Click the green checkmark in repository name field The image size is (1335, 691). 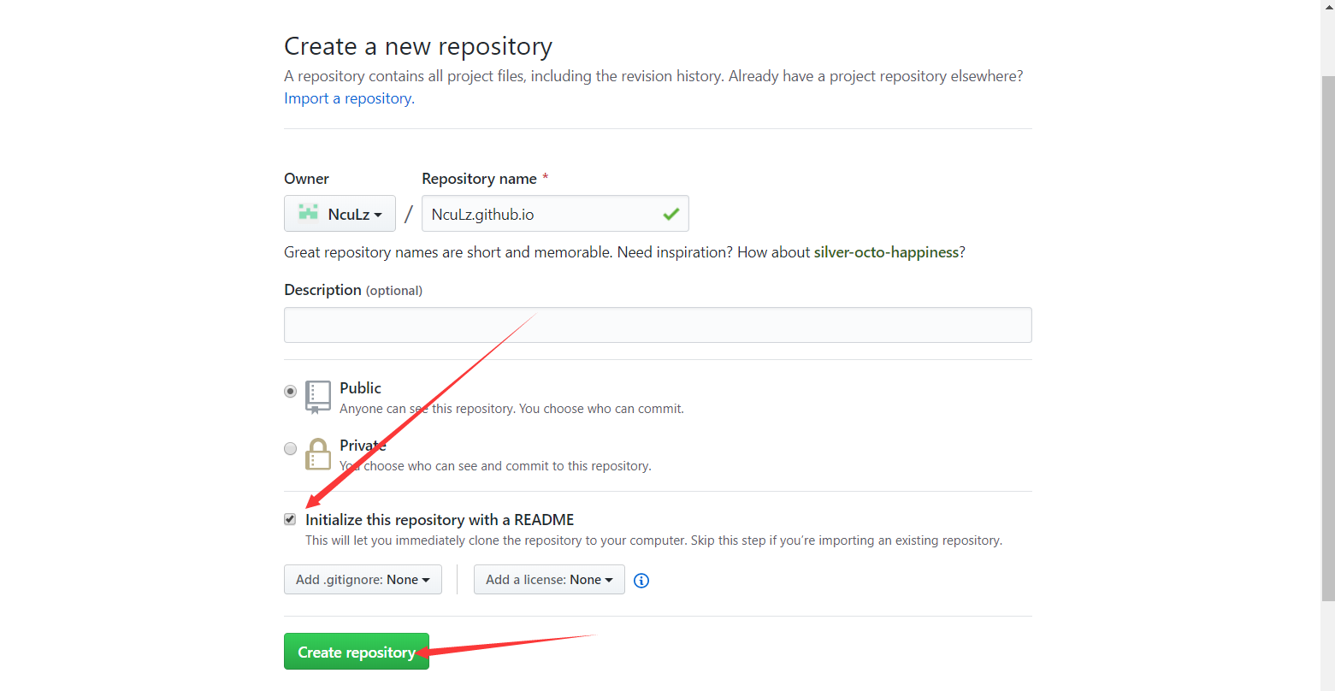pos(671,214)
